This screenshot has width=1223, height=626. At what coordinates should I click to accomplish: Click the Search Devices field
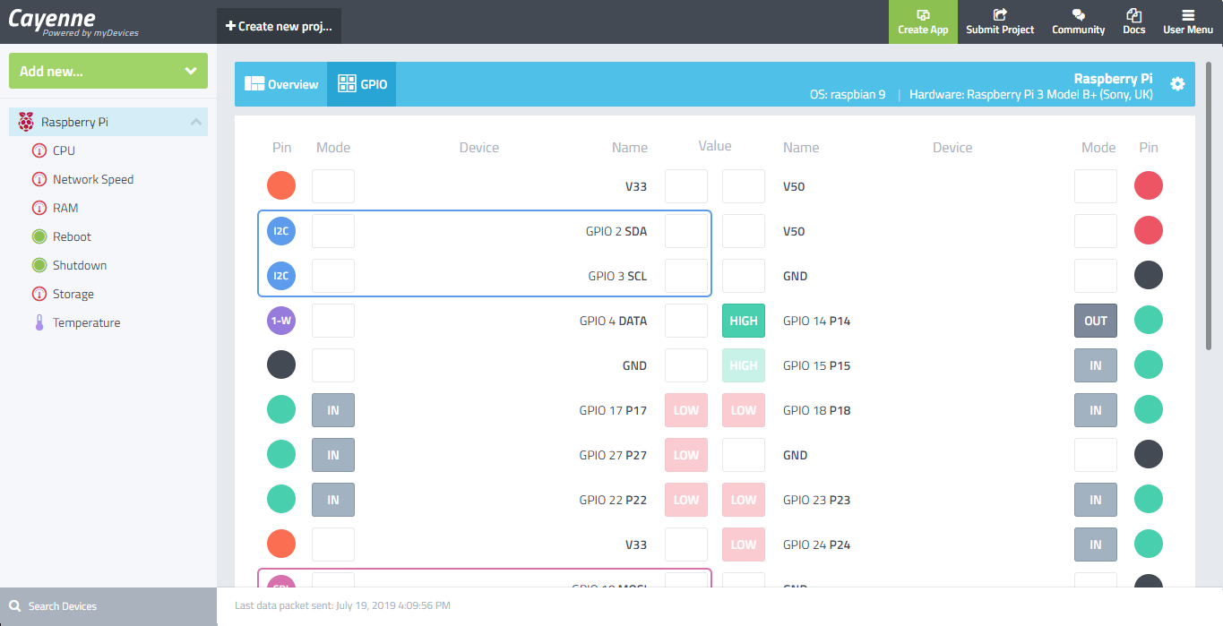108,606
